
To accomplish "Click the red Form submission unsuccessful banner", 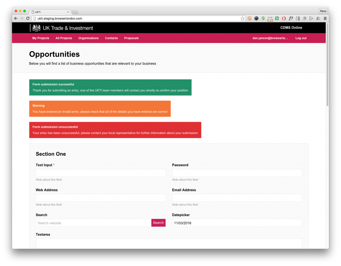I will click(115, 130).
